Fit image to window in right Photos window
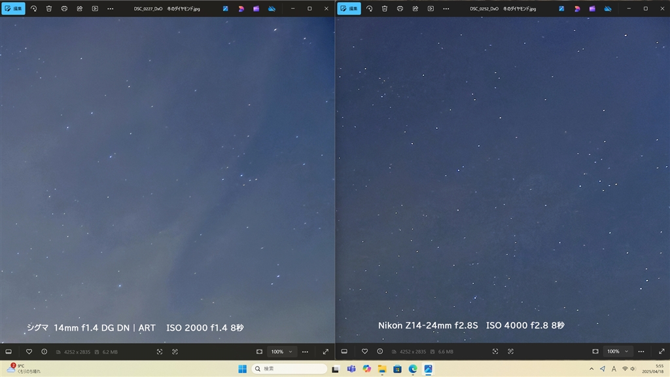This screenshot has width=670, height=377. coord(595,351)
